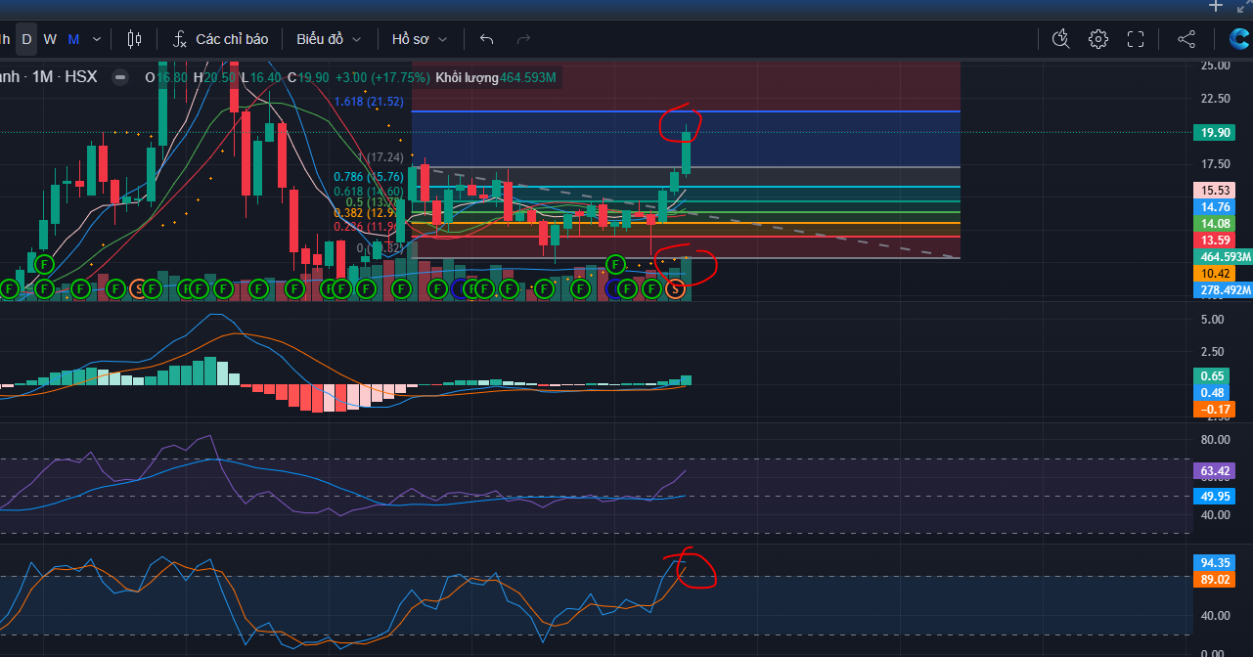
Task: Click the purple 63.42 RSI value label
Action: (1213, 471)
